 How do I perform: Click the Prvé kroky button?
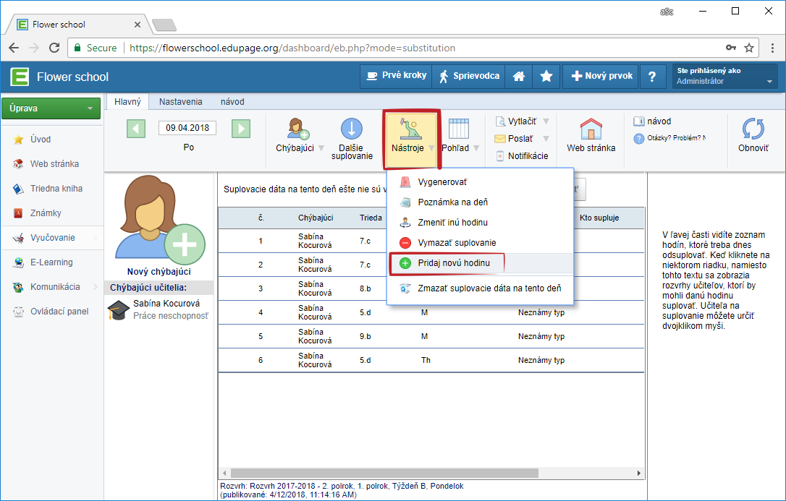(396, 76)
